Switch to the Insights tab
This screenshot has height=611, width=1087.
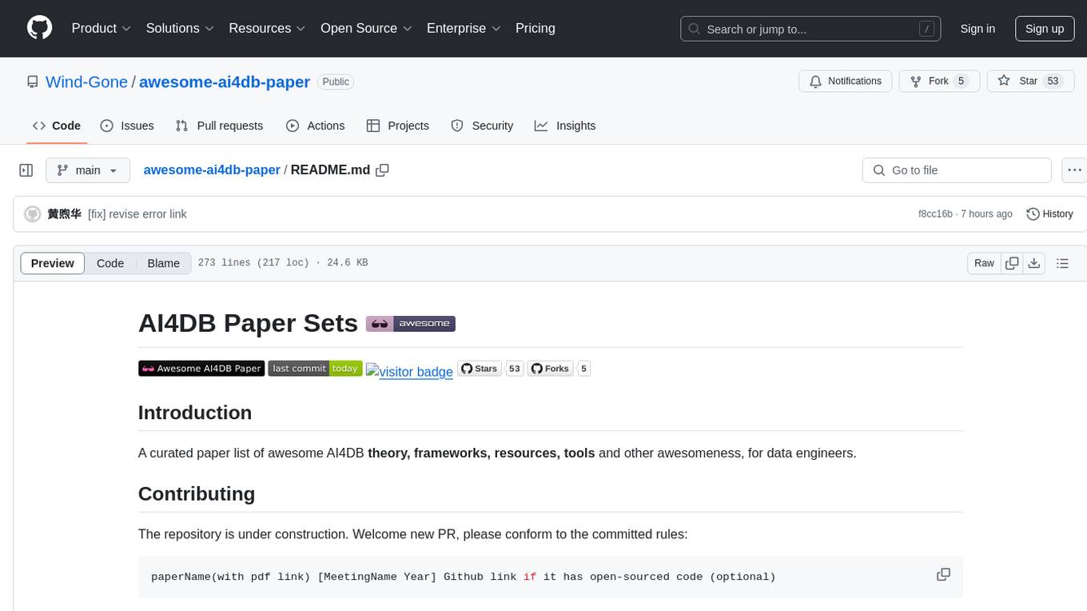(565, 126)
